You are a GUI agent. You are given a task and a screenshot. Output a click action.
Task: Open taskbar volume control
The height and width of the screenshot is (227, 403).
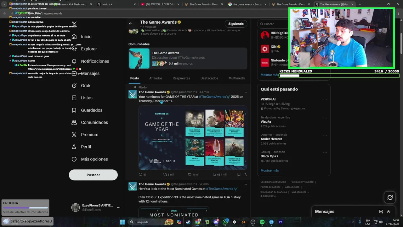(380, 222)
